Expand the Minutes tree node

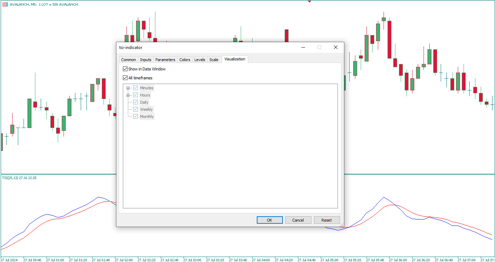pos(128,88)
